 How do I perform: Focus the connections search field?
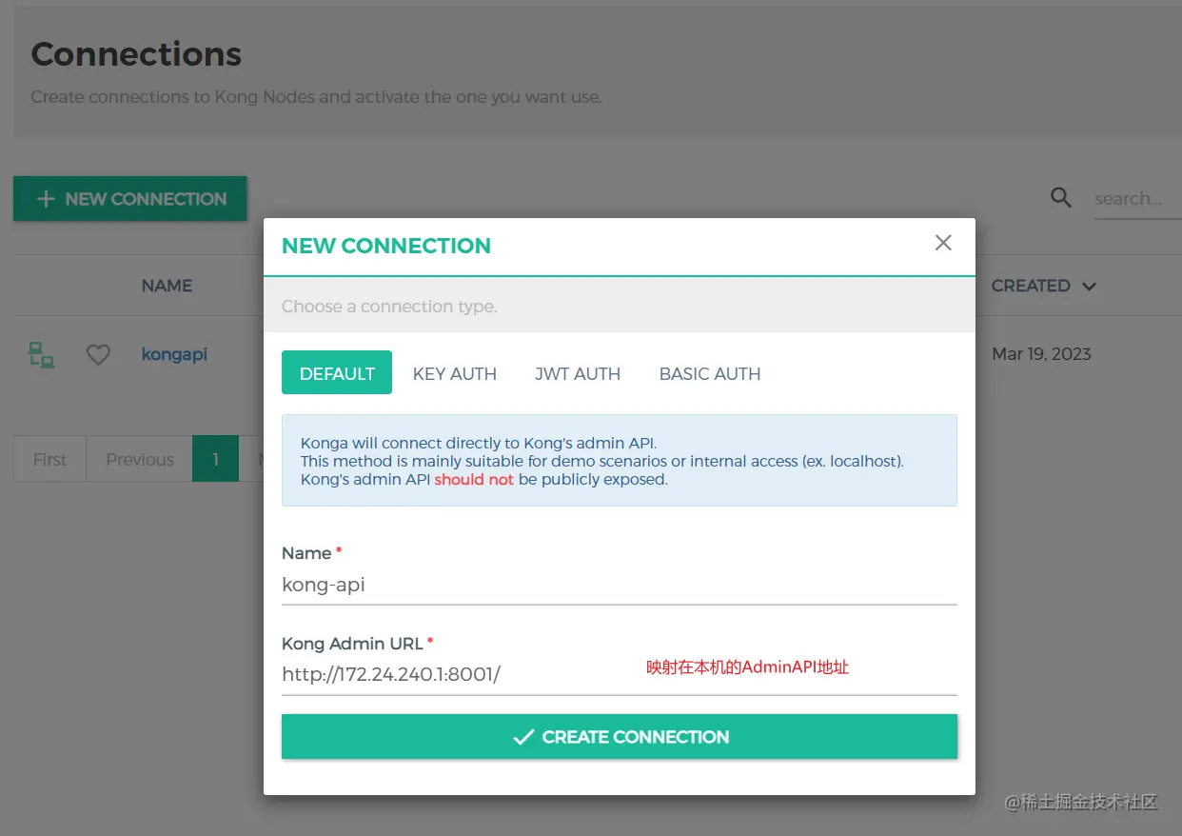[1136, 199]
